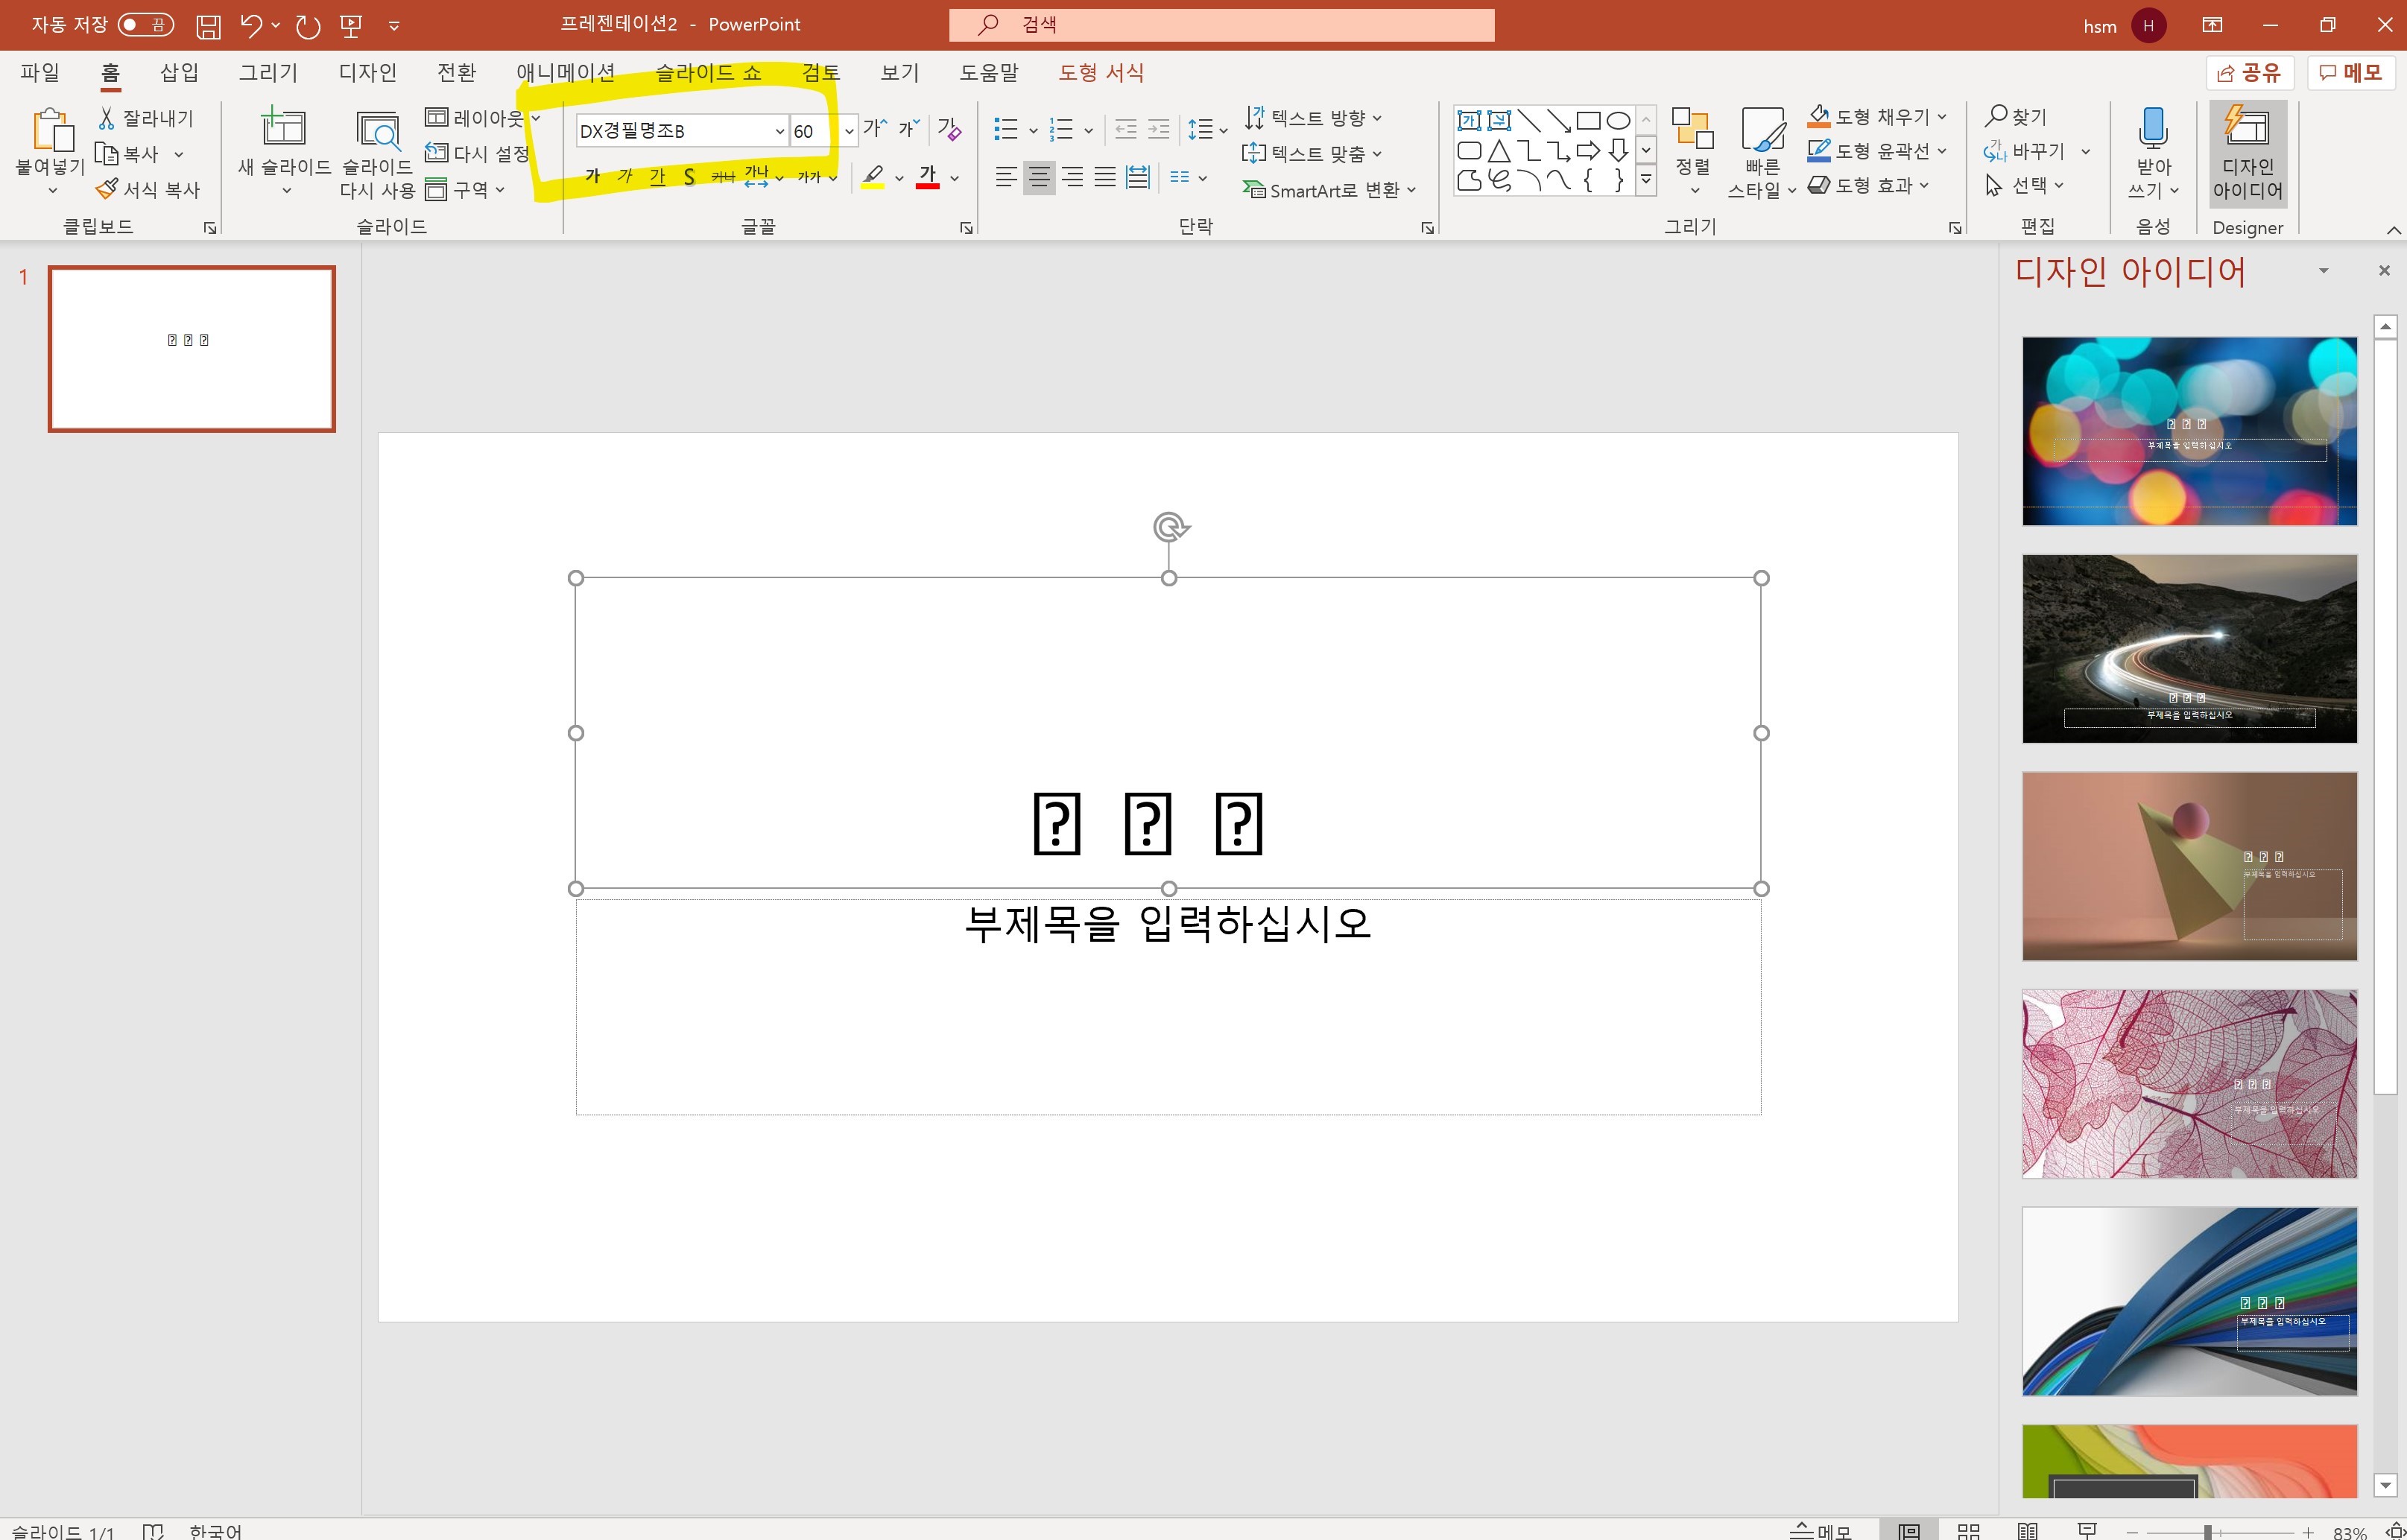Toggle italic formatting

625,177
